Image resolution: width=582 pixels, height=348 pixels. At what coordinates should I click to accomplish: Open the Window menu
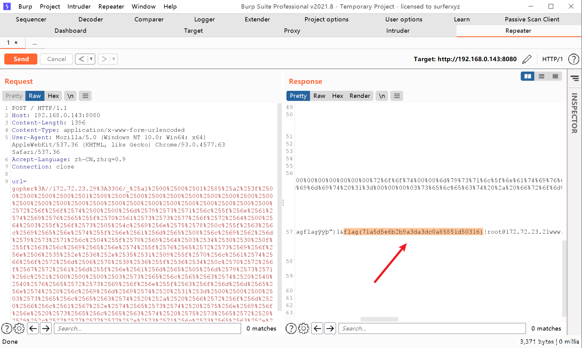coord(144,6)
